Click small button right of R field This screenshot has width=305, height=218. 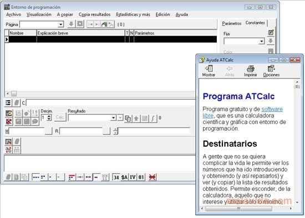coord(106,131)
